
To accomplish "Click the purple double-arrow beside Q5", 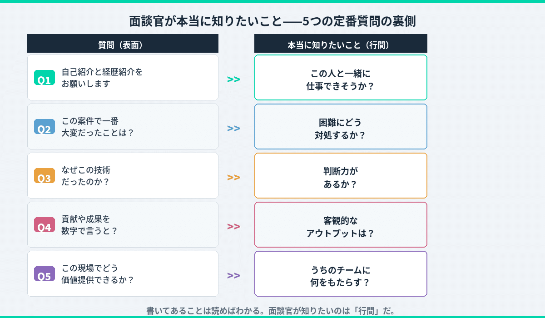I will tap(233, 276).
